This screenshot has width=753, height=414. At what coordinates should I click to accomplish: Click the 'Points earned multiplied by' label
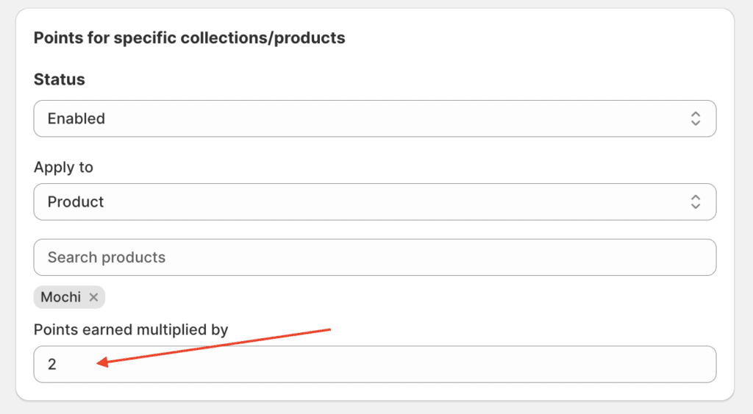pos(131,330)
